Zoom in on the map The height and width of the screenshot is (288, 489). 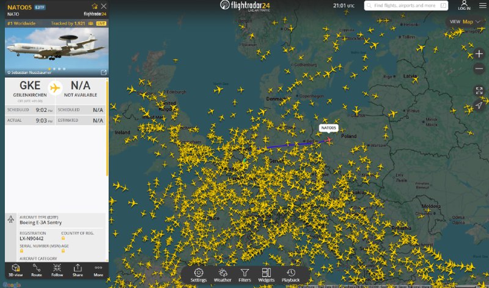click(x=479, y=53)
